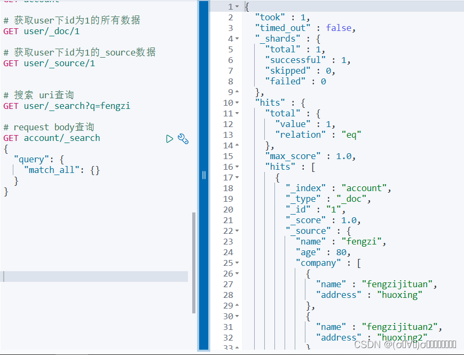464x355 pixels.
Task: Collapse the second company object at line 30
Action: click(x=237, y=316)
